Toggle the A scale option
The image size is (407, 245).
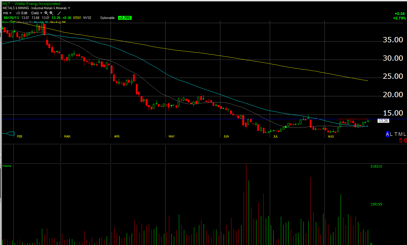coord(387,134)
